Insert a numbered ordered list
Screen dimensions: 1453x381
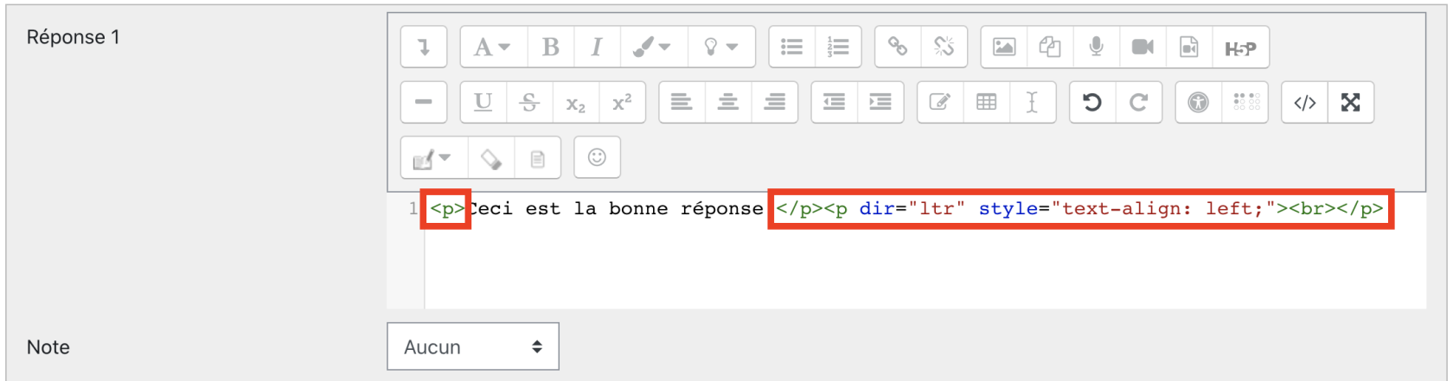pos(837,47)
